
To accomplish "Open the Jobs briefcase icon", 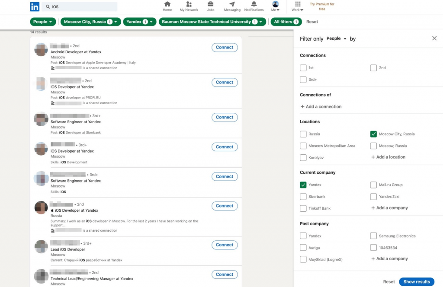I will click(x=210, y=4).
